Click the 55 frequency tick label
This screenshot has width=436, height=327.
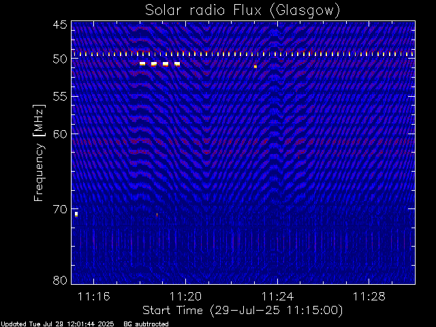click(60, 97)
